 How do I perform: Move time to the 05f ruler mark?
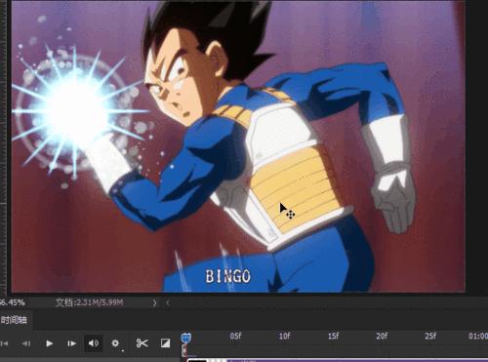pyautogui.click(x=235, y=336)
